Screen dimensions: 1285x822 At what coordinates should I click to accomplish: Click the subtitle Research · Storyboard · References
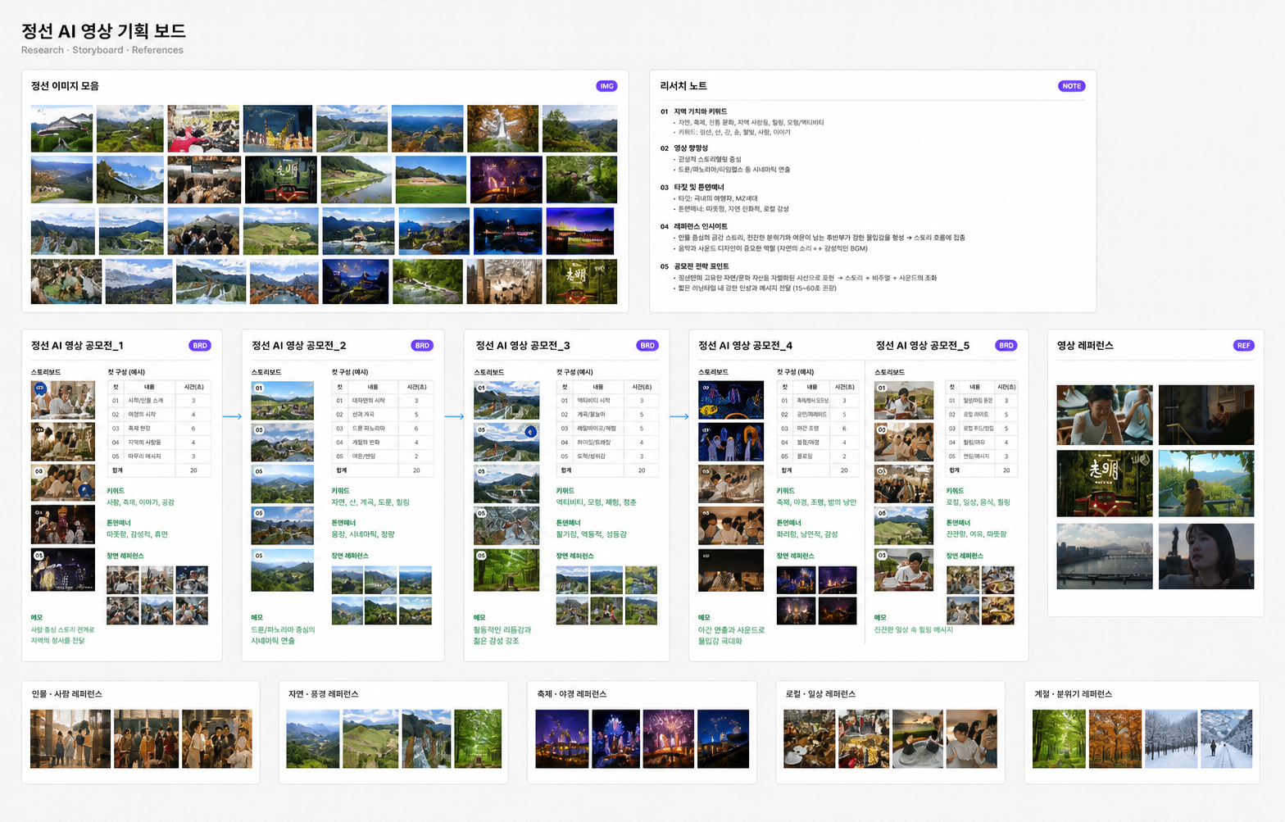click(102, 50)
